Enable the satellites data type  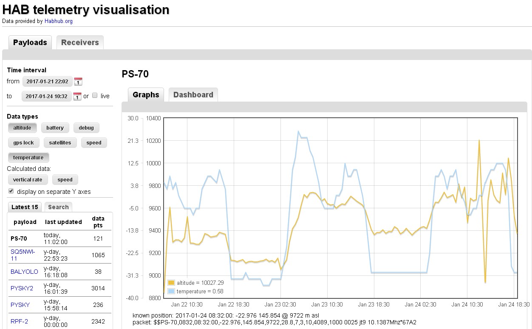click(60, 143)
